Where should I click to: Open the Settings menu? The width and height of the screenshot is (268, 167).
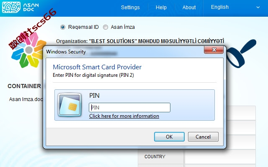point(130,8)
